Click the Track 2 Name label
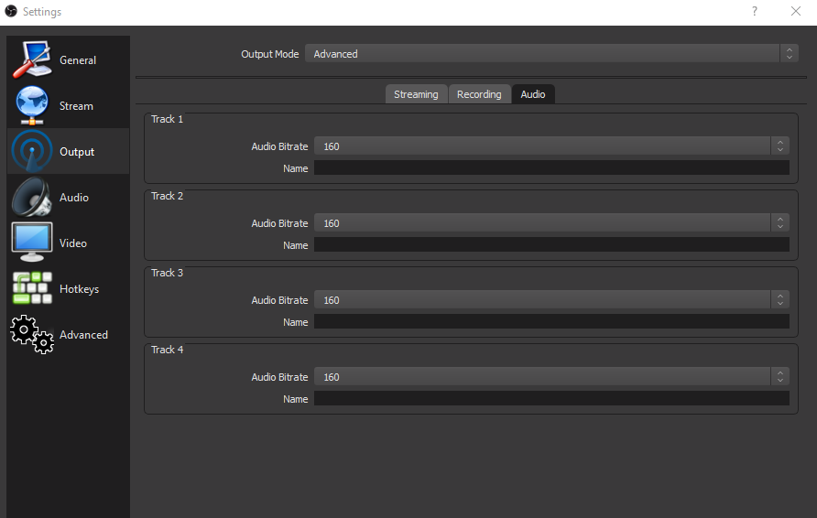The height and width of the screenshot is (518, 817). [296, 245]
